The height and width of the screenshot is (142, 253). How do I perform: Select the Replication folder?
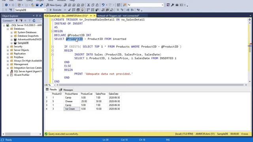click(x=20, y=54)
